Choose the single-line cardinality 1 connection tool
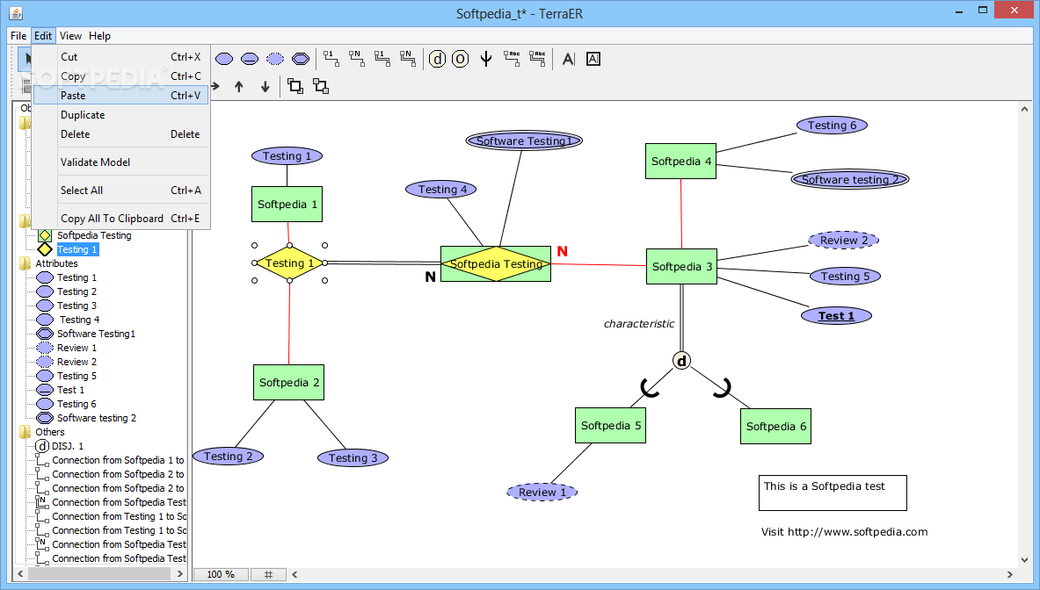Image resolution: width=1040 pixels, height=590 pixels. (x=331, y=59)
